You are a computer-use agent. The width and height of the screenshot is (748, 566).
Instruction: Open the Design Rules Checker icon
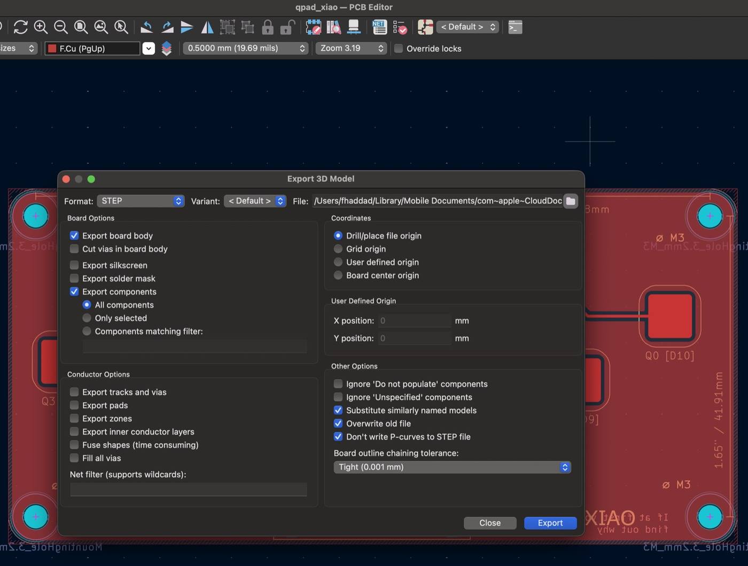tap(400, 27)
